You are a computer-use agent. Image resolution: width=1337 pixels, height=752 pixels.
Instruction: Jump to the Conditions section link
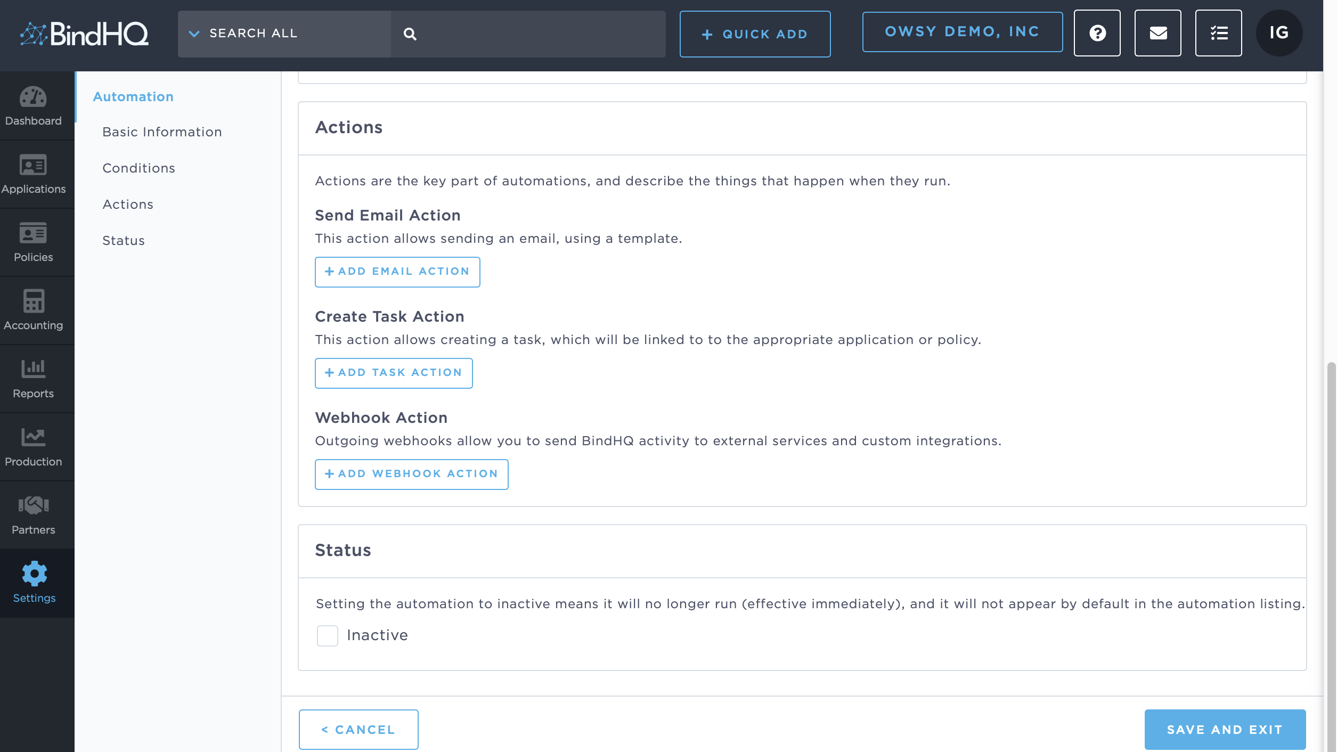(138, 168)
